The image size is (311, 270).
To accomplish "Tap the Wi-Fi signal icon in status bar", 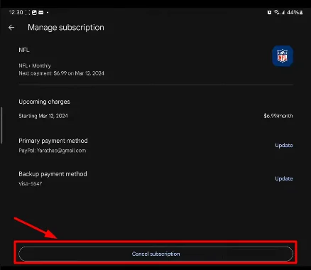I will click(x=276, y=12).
